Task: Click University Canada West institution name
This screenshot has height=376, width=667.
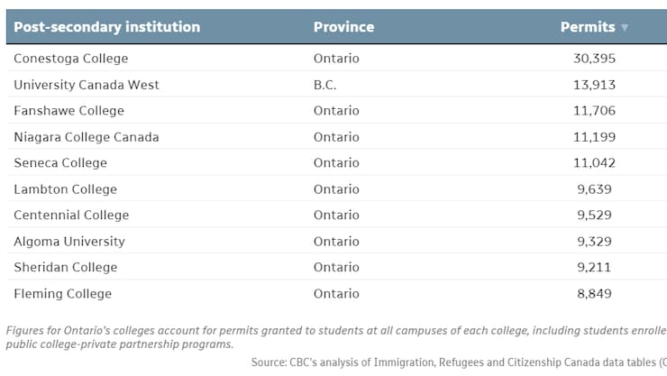Action: tap(87, 85)
